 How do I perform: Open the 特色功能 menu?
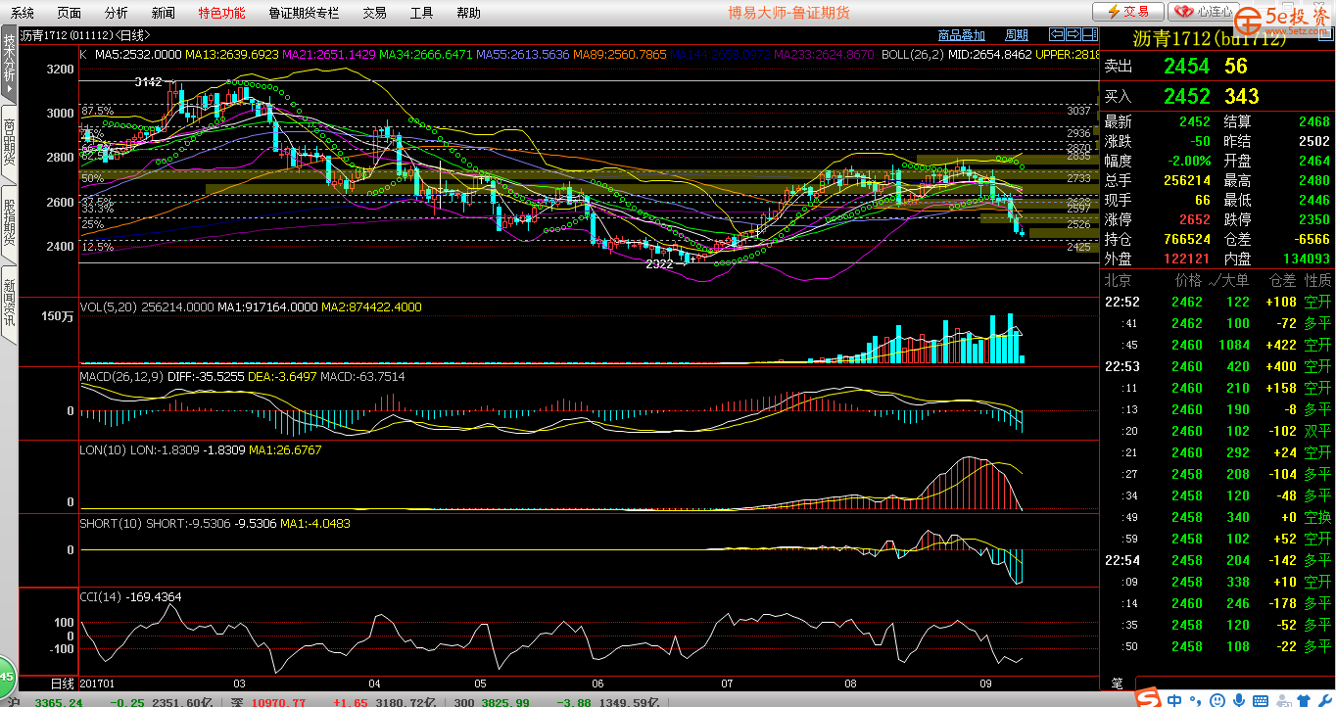pyautogui.click(x=221, y=13)
